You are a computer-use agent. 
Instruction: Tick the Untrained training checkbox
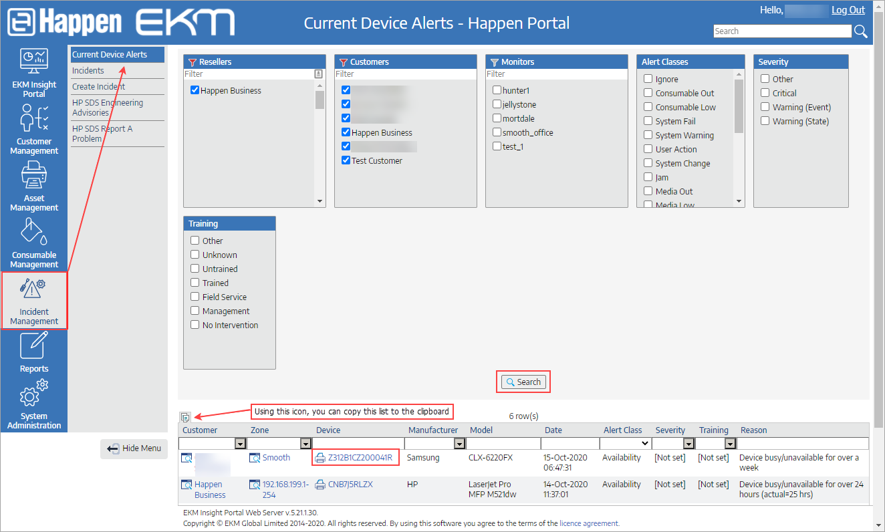195,269
